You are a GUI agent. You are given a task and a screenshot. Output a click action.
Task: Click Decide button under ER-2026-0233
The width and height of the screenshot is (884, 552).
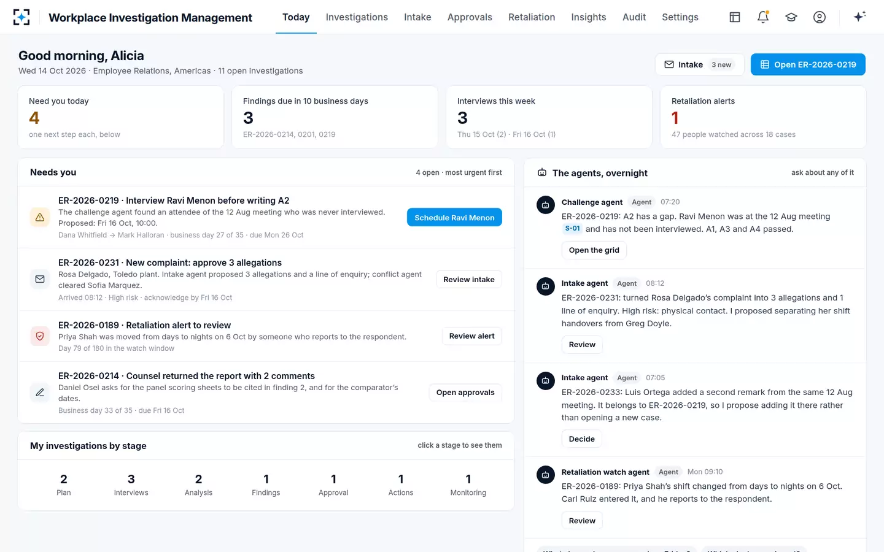pyautogui.click(x=582, y=439)
